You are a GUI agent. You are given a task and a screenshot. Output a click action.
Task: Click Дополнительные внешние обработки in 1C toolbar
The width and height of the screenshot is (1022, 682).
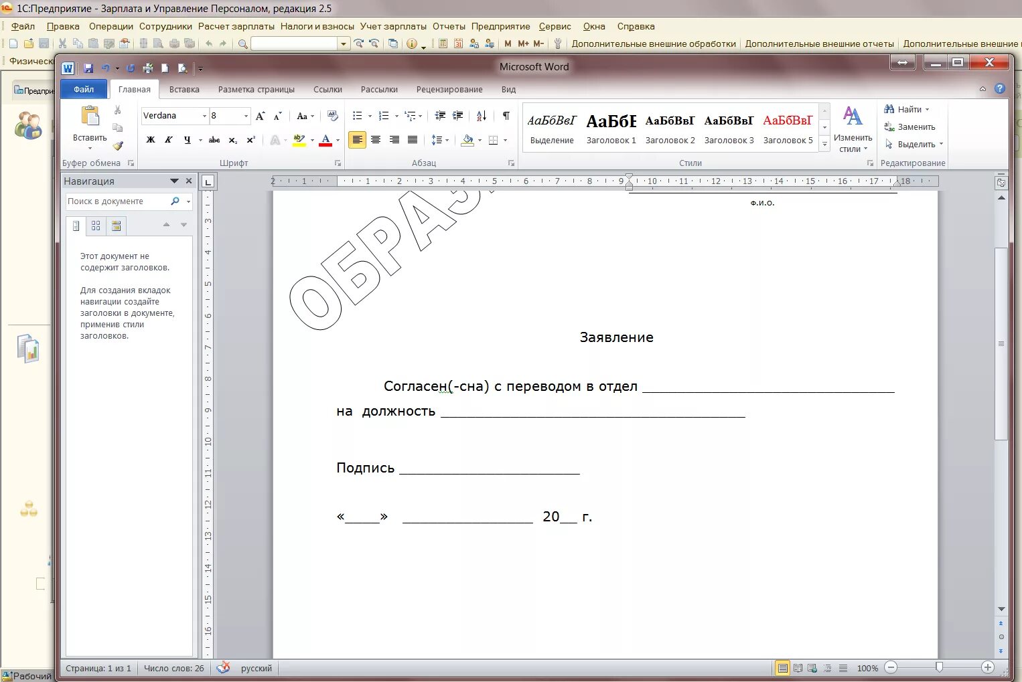click(654, 44)
